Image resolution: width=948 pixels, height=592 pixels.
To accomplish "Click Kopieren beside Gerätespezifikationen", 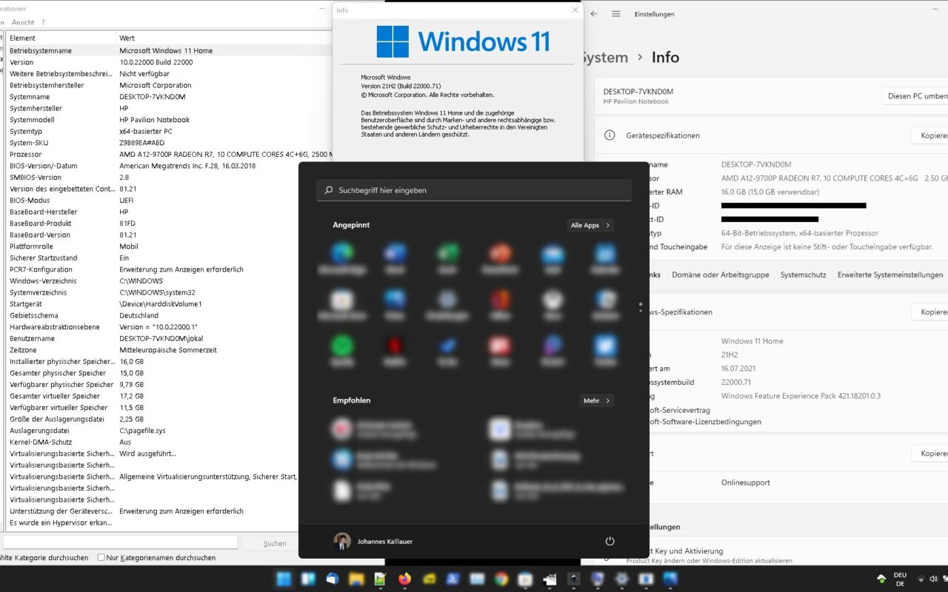I will [x=929, y=135].
